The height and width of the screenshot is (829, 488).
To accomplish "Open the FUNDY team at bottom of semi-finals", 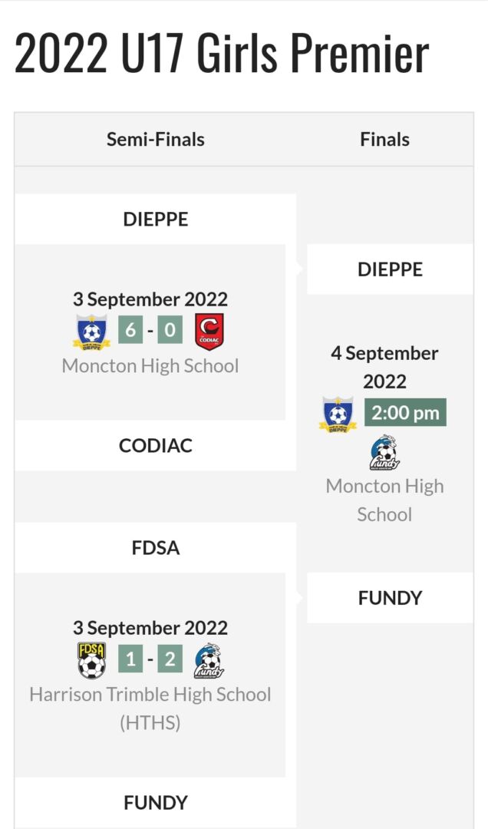I will coord(156,803).
